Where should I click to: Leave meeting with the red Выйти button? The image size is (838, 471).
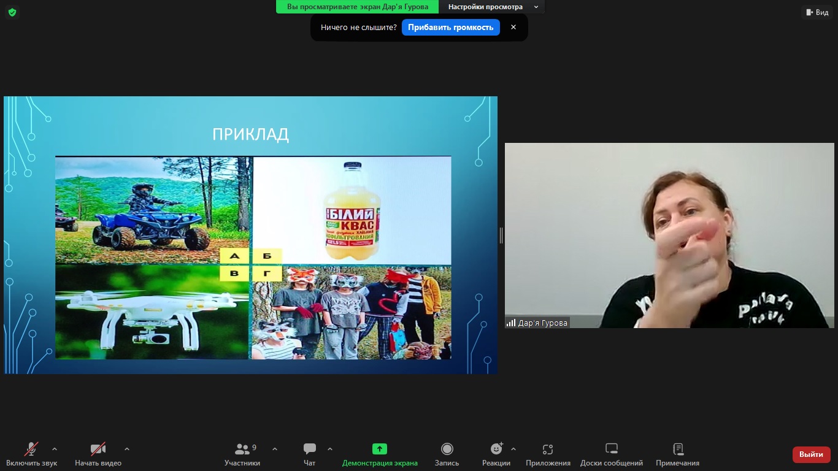point(811,454)
